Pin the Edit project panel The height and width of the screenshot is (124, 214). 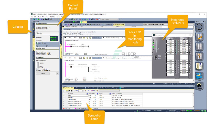59,22
